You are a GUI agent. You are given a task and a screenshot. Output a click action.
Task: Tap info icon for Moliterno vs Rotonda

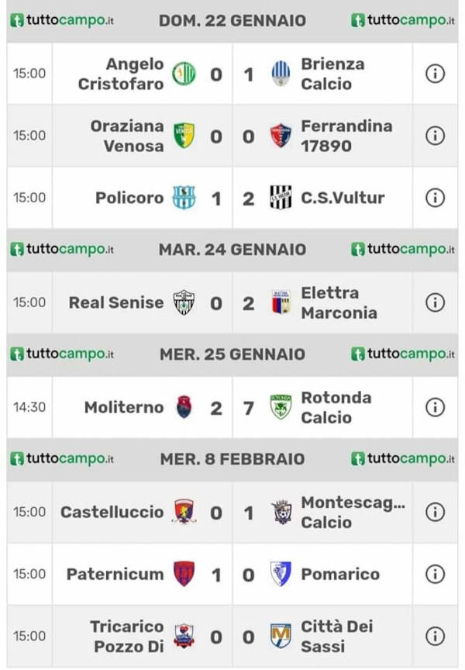[x=435, y=407]
